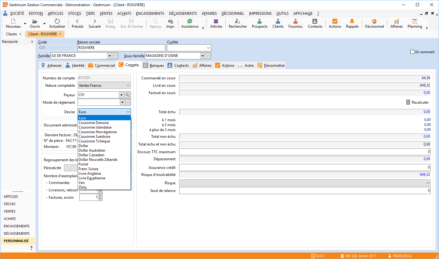Open the Planning toolbar icon
The height and width of the screenshot is (259, 439).
415,21
